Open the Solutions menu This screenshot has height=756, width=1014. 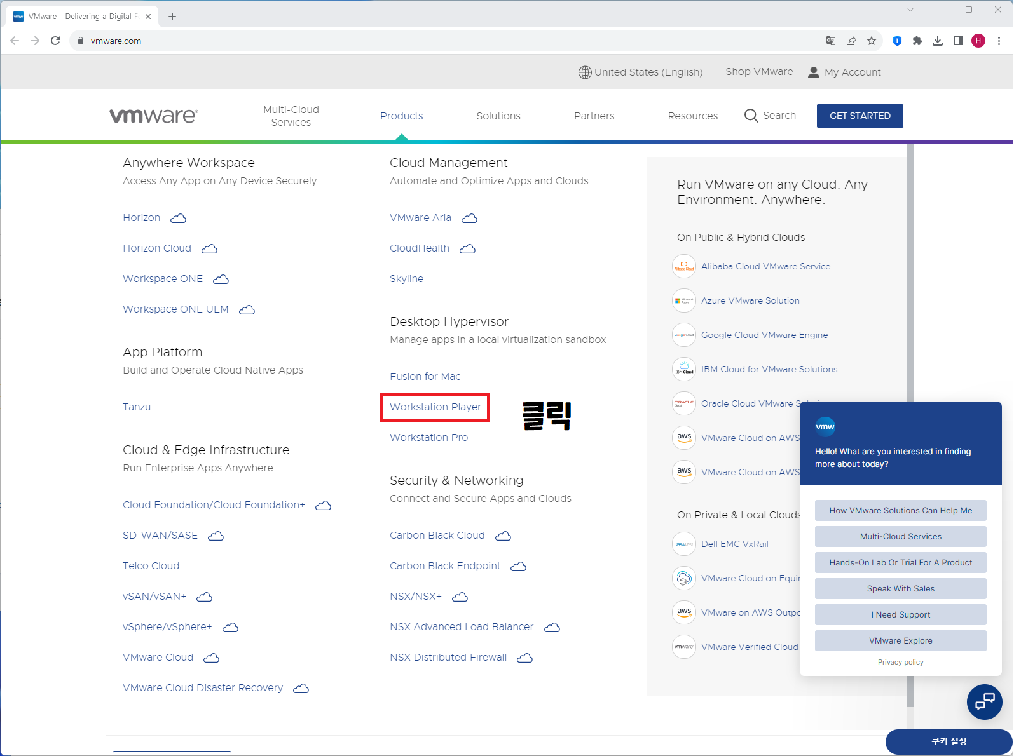498,116
